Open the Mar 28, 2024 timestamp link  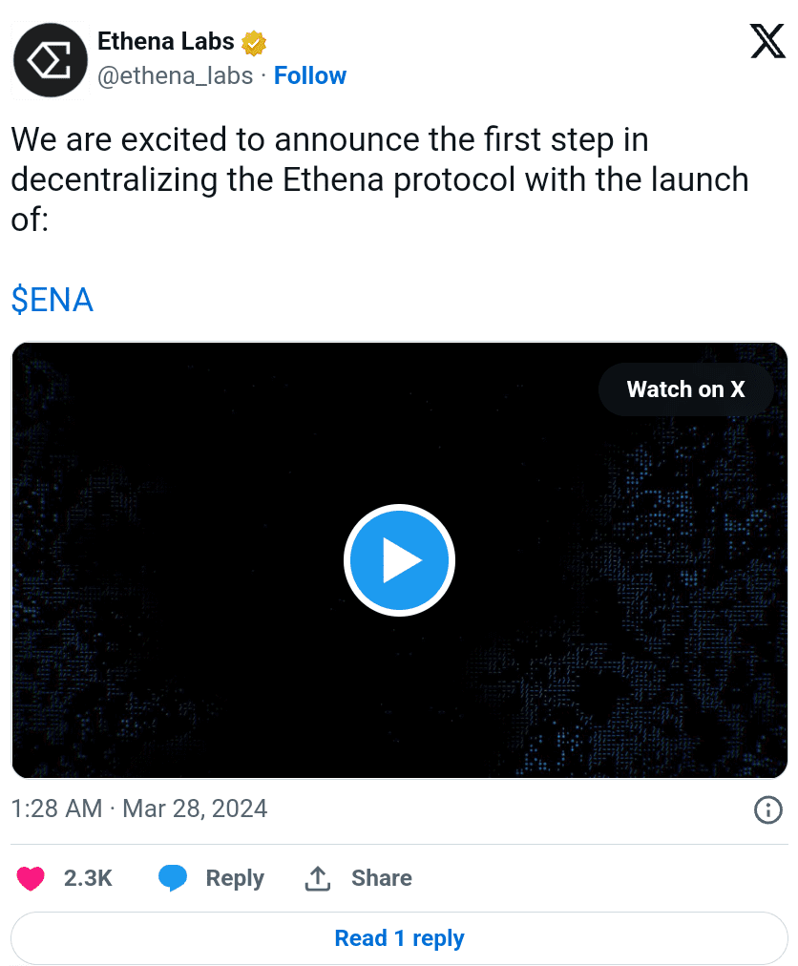pos(139,809)
